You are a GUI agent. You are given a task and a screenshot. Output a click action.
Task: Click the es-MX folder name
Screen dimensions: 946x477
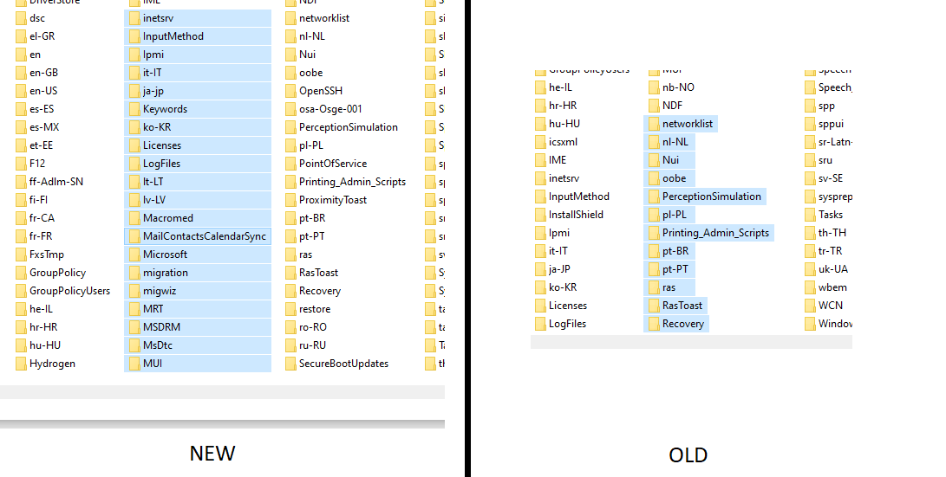[44, 127]
